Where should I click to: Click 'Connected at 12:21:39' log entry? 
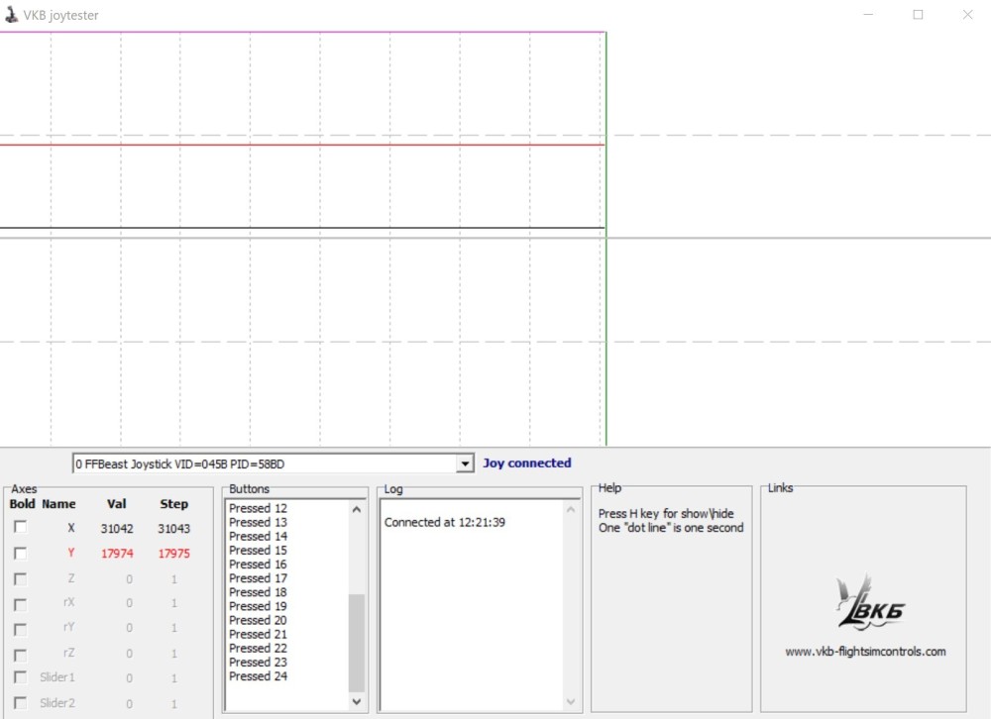coord(444,523)
